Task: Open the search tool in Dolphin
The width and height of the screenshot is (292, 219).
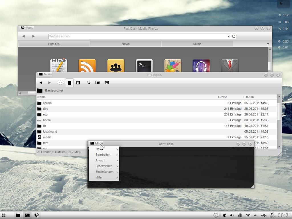Action: pos(89,83)
